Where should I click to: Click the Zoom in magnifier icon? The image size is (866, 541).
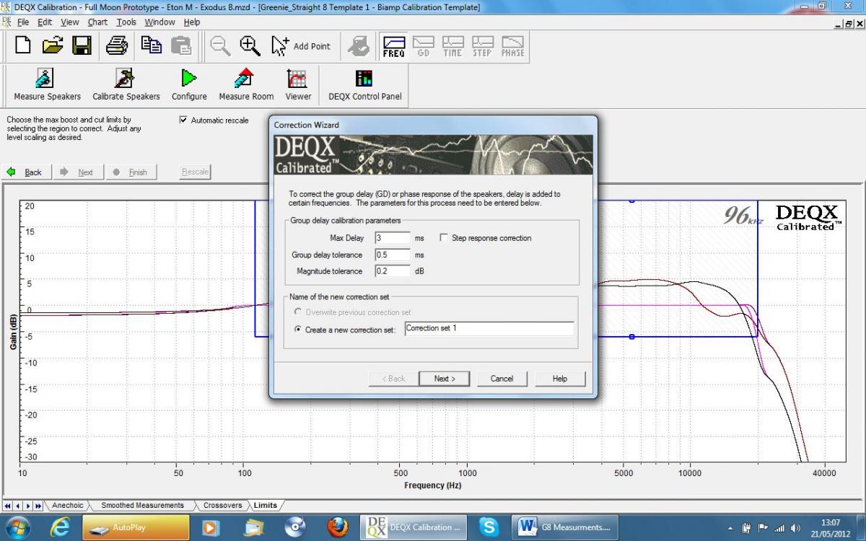250,46
